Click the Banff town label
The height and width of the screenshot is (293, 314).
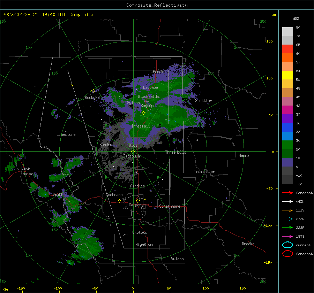(x=58, y=194)
